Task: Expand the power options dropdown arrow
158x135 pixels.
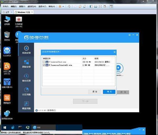Action: coord(63,7)
